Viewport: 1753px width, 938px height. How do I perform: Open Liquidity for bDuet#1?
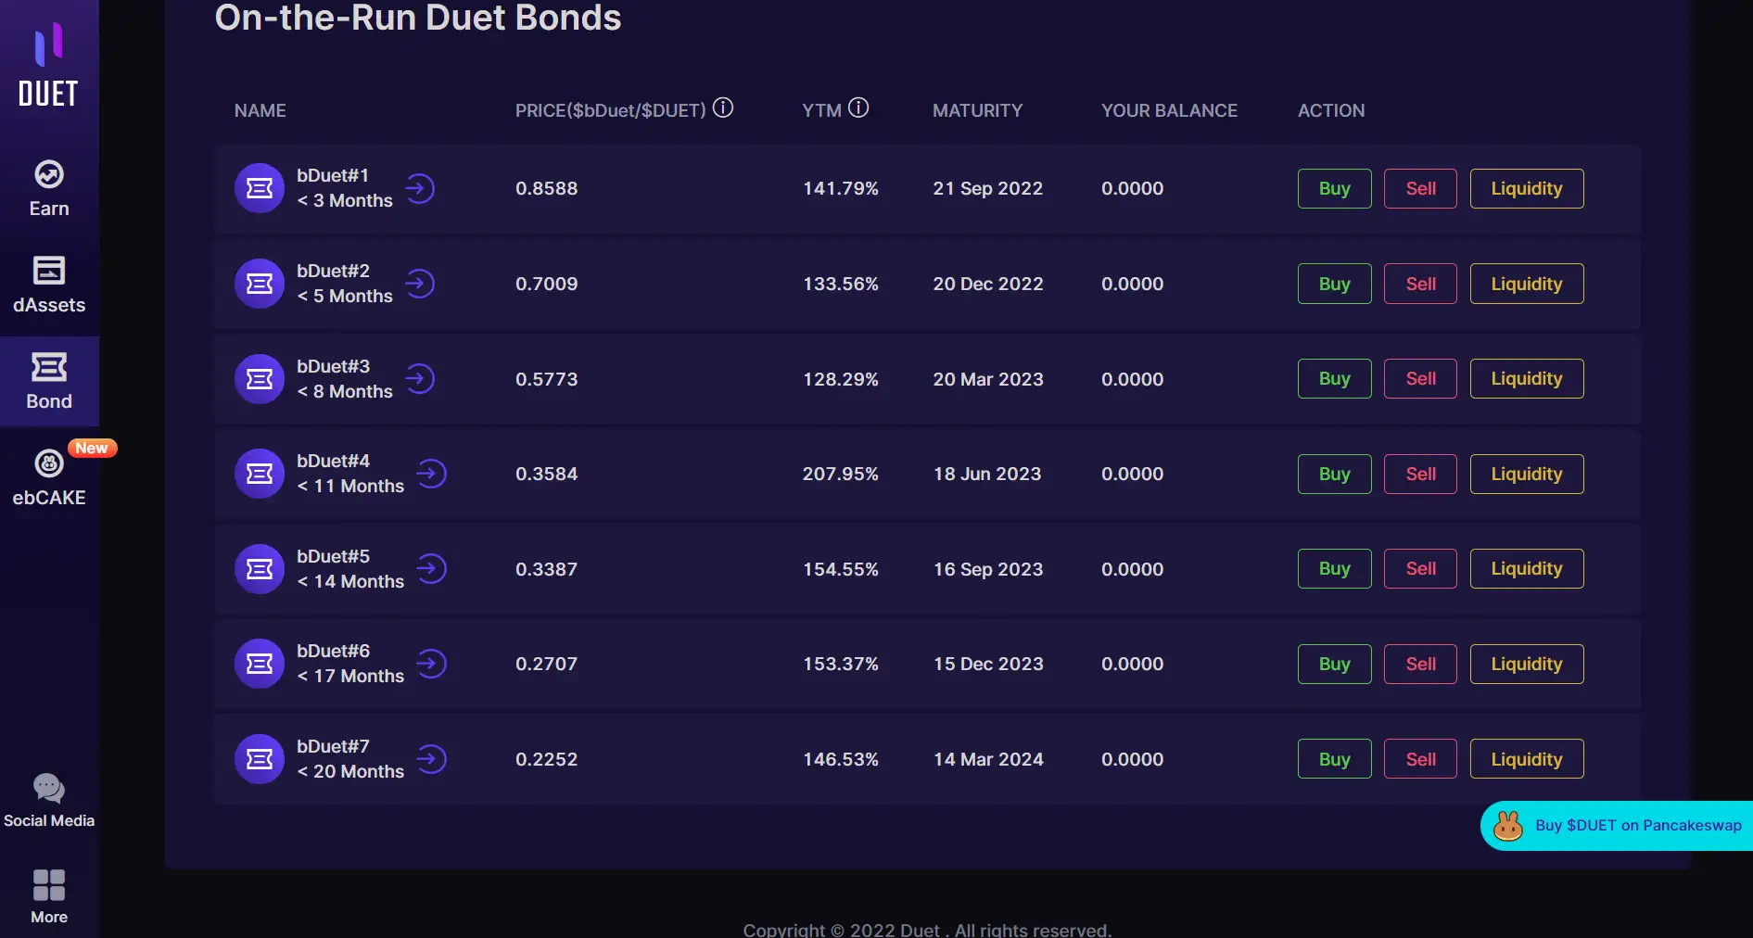click(x=1526, y=188)
